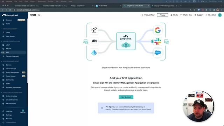Image resolution: width=224 pixels, height=126 pixels.
Task: Select the SSO icon in sidebar
Action: click(3, 52)
